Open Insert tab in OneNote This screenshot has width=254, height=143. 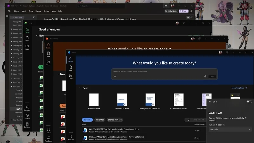pyautogui.click(x=24, y=11)
